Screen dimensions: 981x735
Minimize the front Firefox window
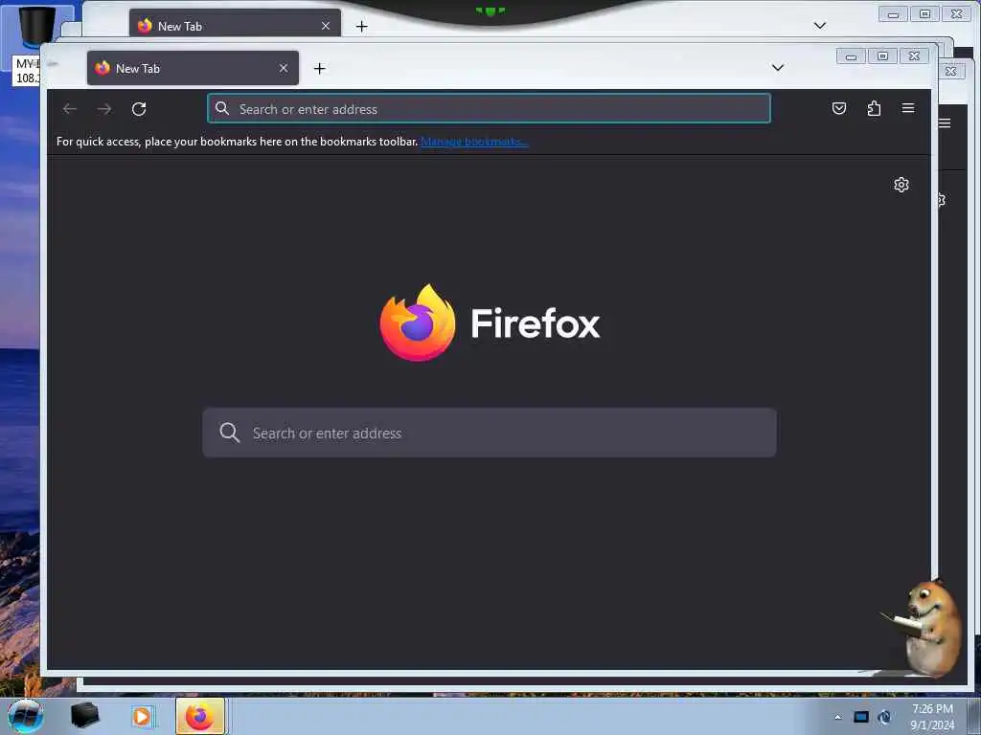pyautogui.click(x=851, y=56)
